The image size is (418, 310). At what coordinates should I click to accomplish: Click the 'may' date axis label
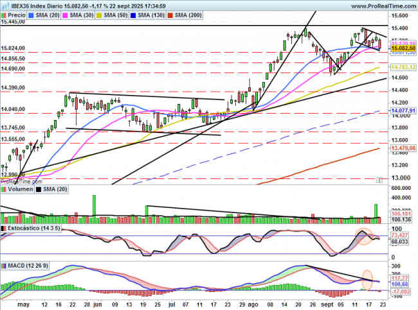pos(23,304)
